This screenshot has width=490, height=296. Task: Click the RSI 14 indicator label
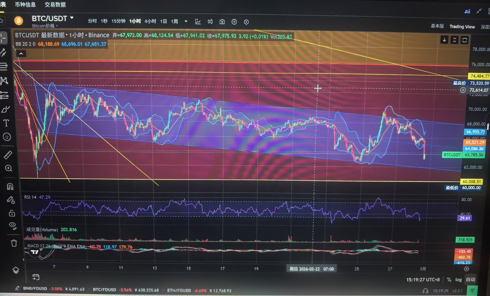tap(30, 197)
